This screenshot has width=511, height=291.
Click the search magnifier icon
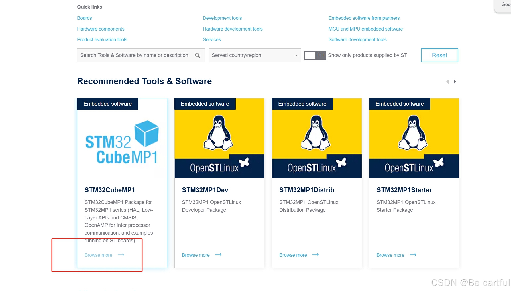[x=198, y=55]
